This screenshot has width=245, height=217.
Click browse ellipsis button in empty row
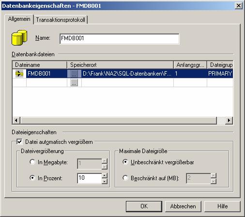tap(74, 82)
